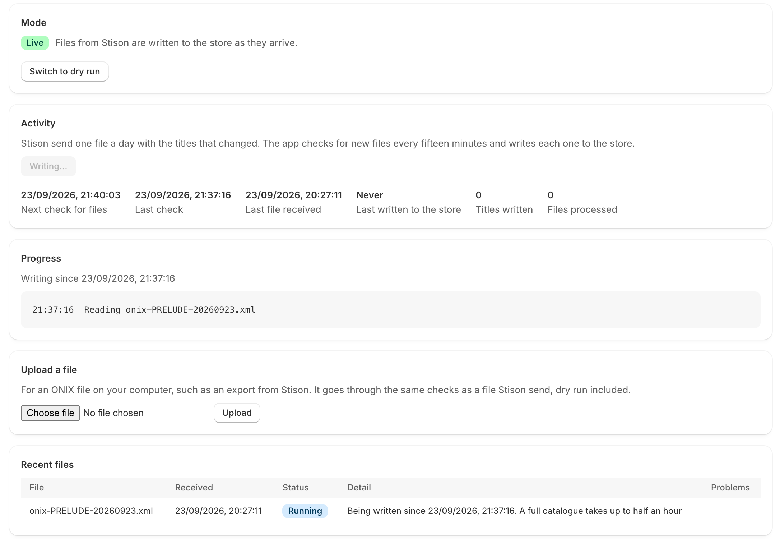Click the Next check value 23/09/2026, 21:40:03
Image resolution: width=780 pixels, height=539 pixels.
click(x=71, y=195)
